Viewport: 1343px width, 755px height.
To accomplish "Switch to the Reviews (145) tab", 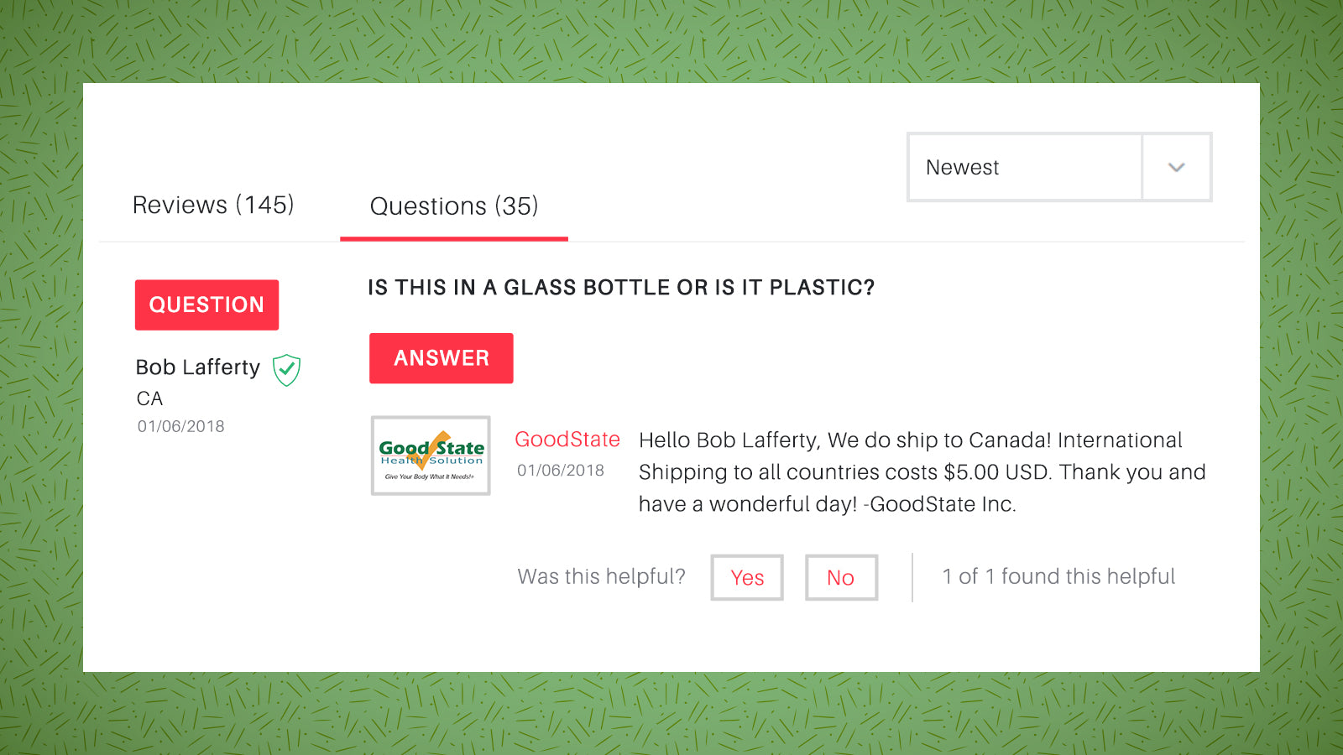I will pos(212,205).
